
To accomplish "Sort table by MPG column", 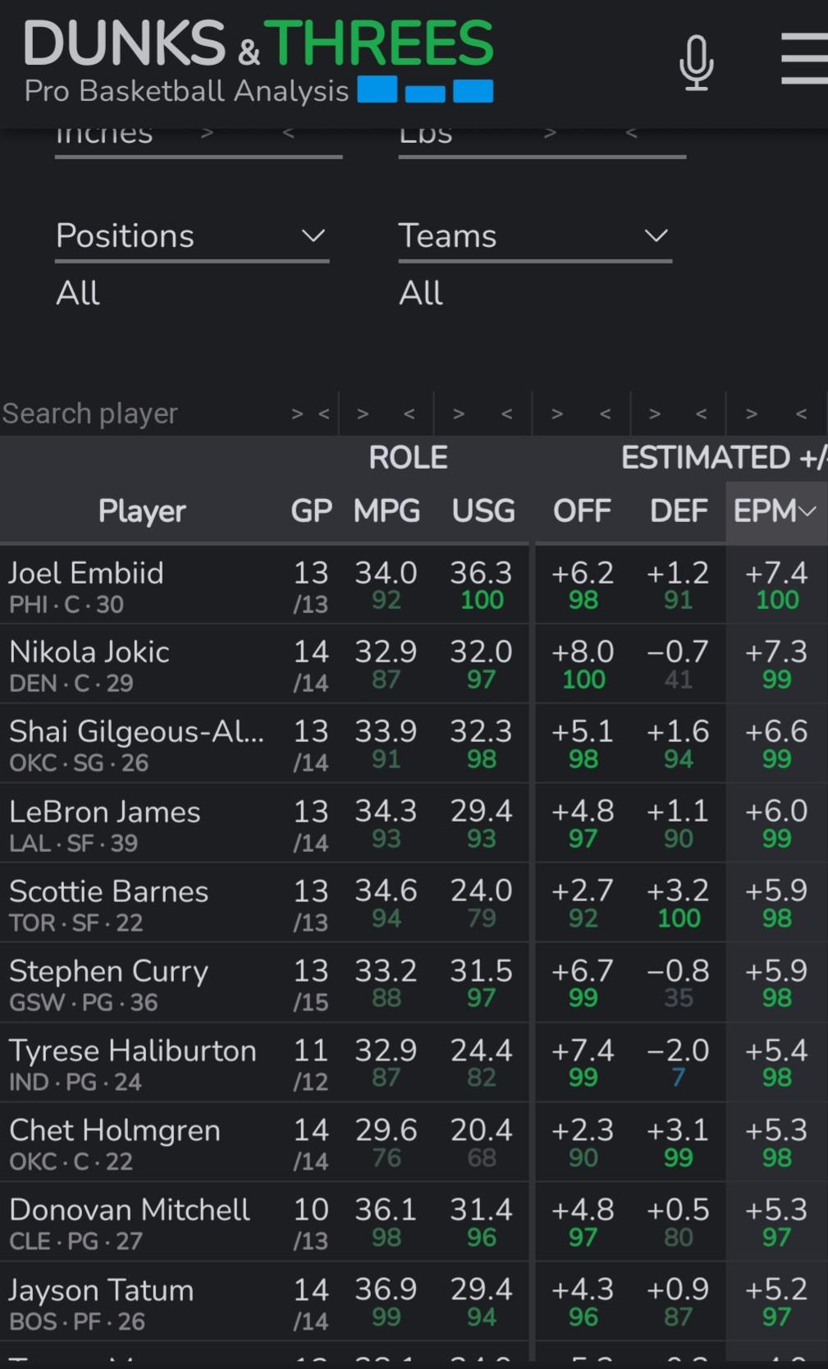I will 387,511.
